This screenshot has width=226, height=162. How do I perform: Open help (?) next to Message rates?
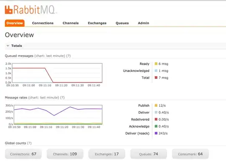[62, 98]
